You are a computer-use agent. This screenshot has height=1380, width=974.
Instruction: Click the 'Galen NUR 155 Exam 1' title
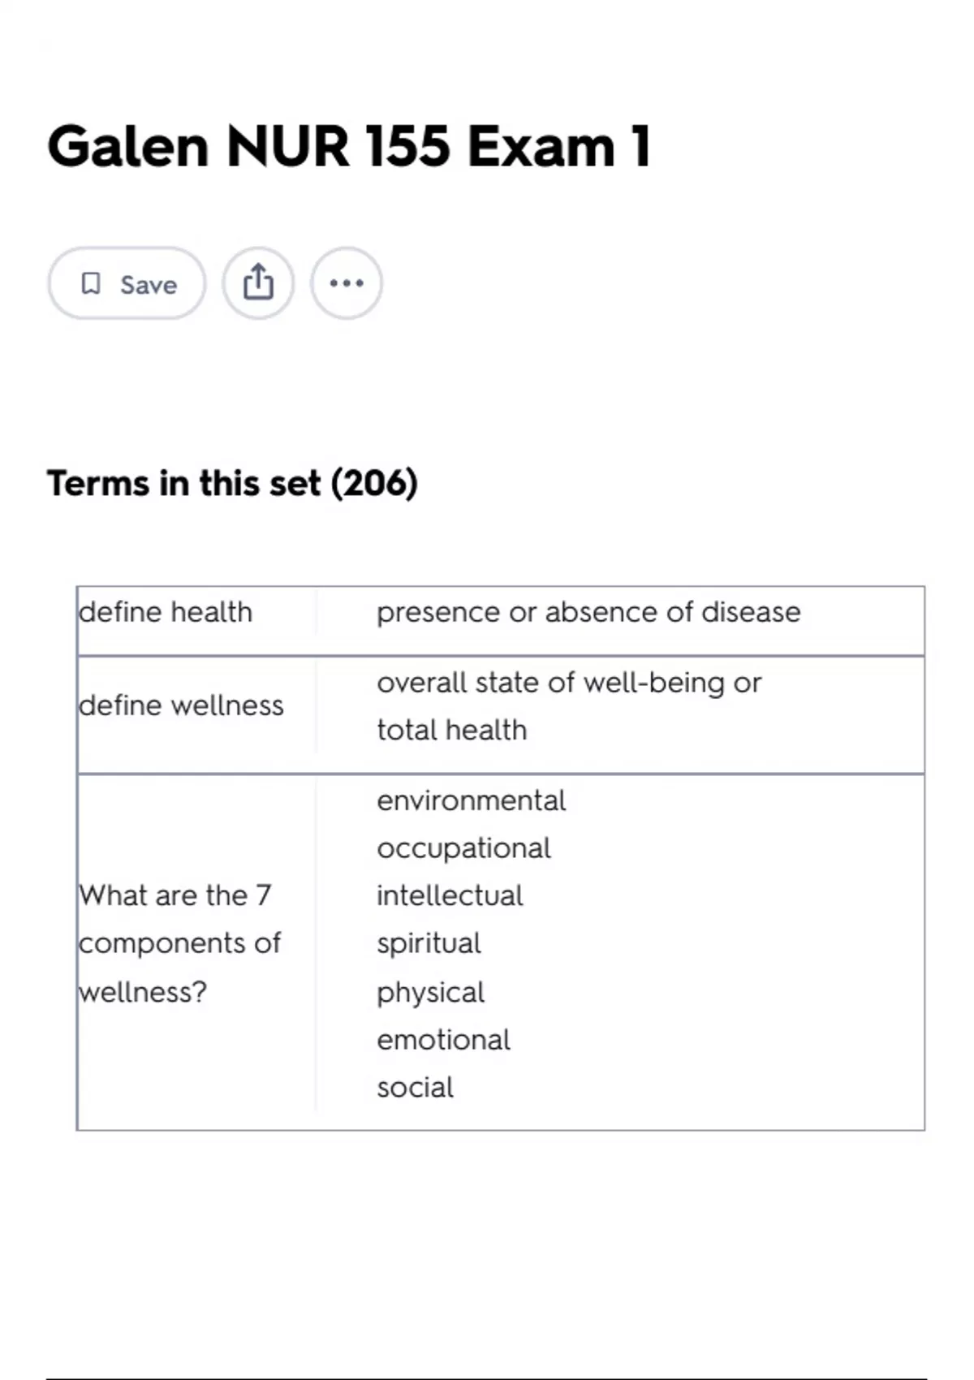[x=349, y=147]
